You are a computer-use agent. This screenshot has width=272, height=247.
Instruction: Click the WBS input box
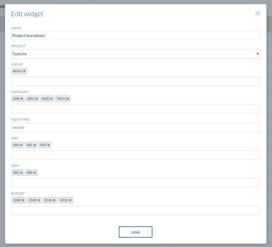tap(136, 155)
